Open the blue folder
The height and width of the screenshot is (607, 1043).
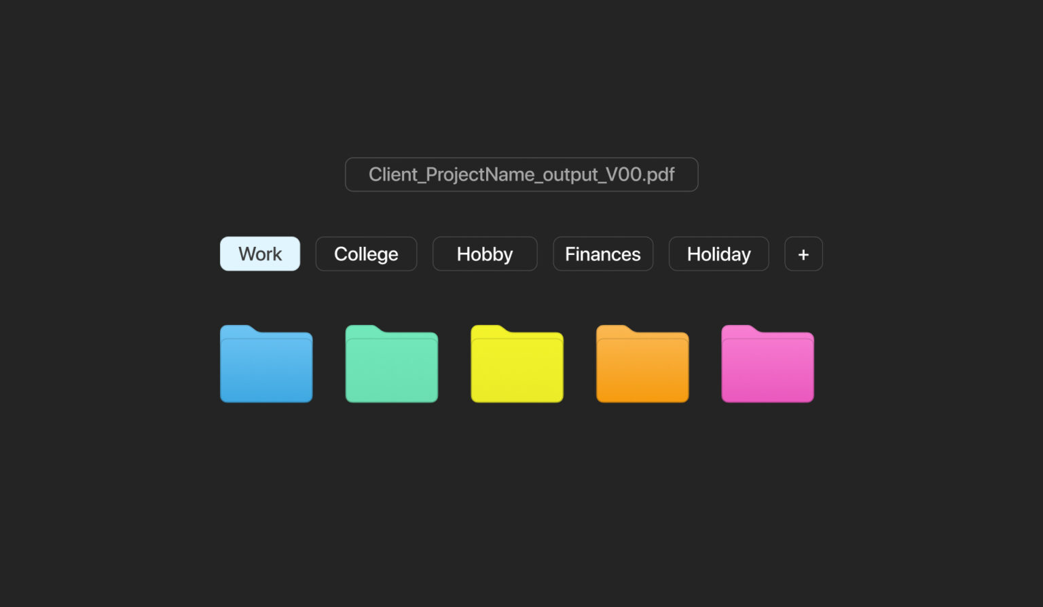point(266,365)
